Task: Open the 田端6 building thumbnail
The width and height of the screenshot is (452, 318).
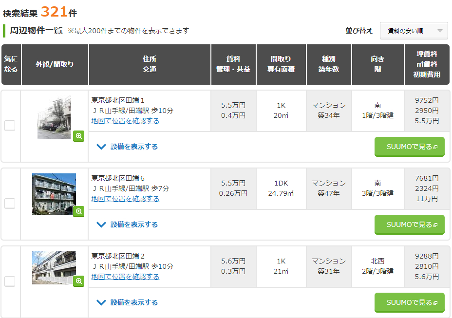Action: 54,193
